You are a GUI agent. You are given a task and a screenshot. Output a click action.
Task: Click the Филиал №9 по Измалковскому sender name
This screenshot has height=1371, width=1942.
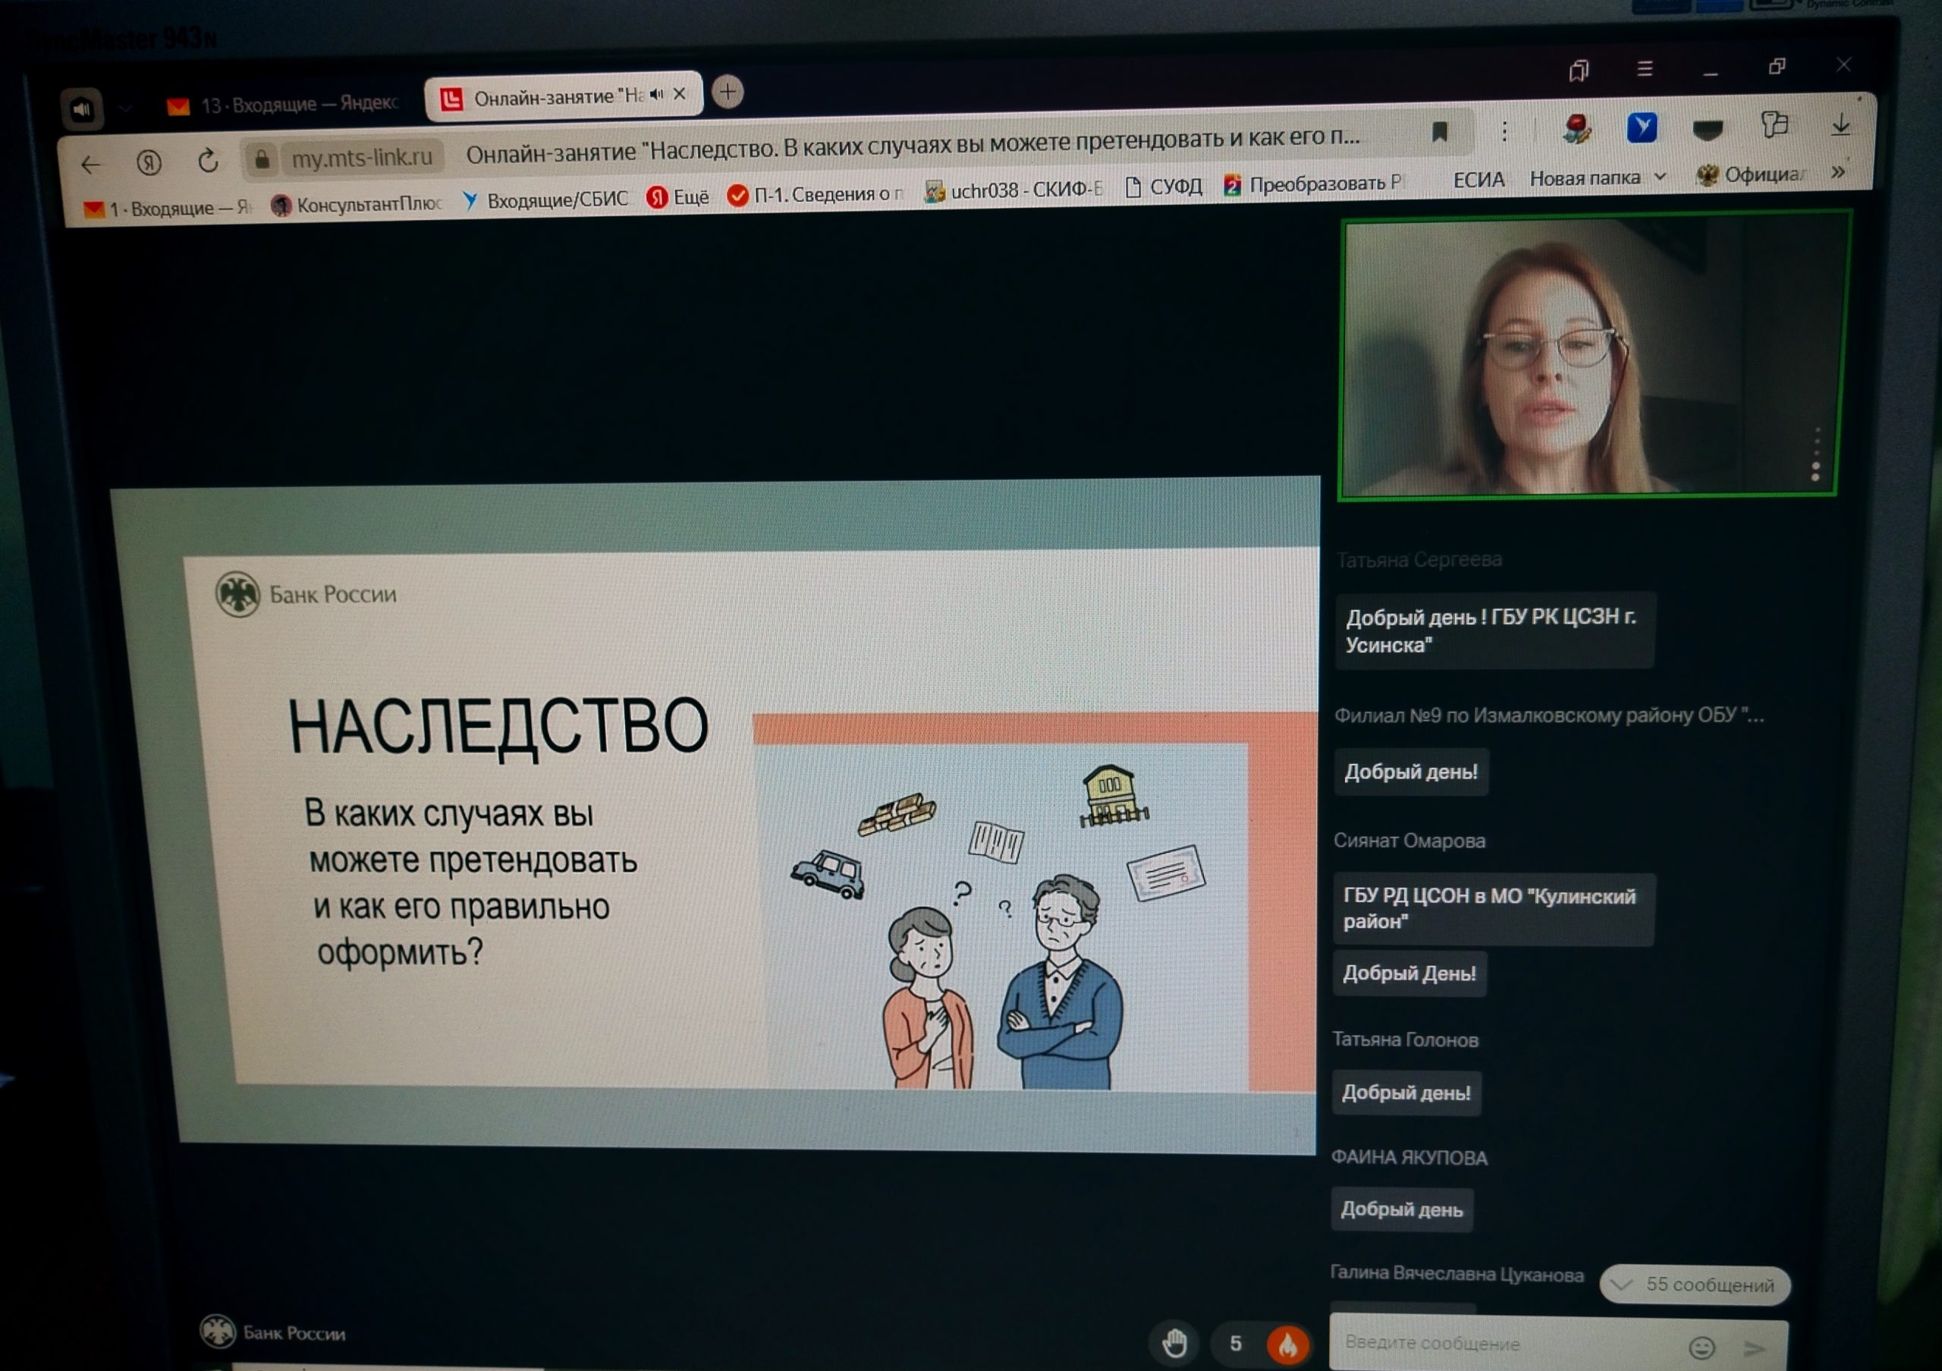click(x=1549, y=715)
